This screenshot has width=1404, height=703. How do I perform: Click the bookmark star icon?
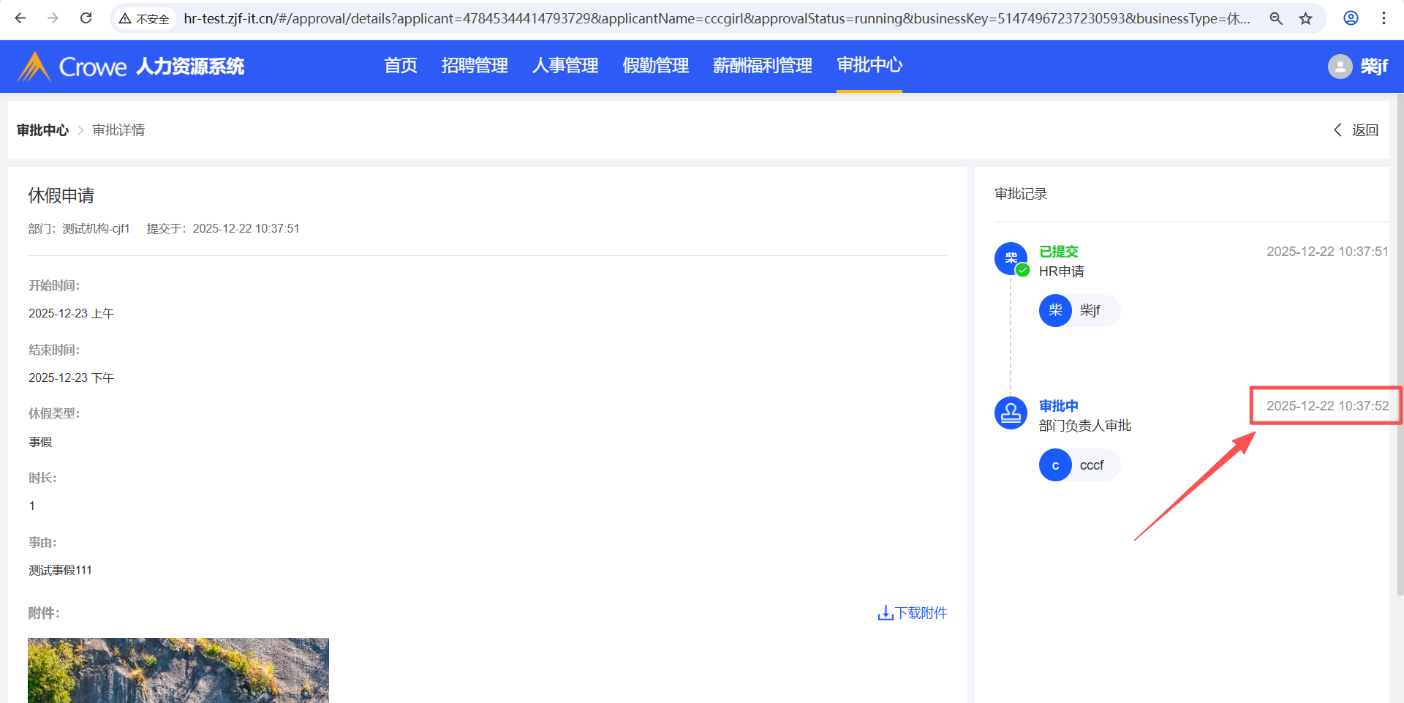(1305, 18)
